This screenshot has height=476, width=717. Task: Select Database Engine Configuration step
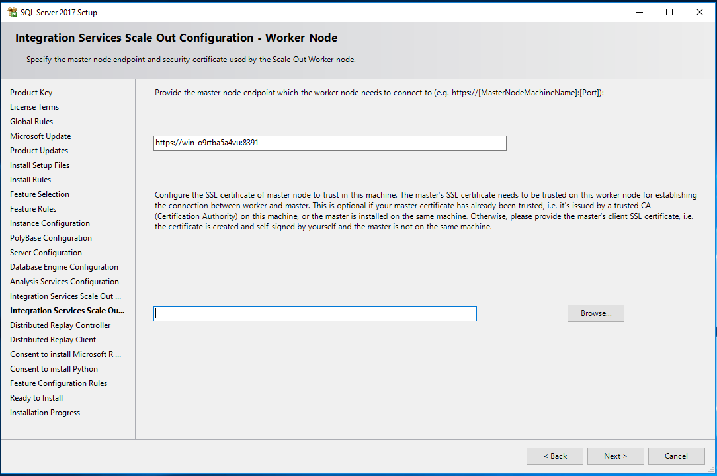click(64, 267)
